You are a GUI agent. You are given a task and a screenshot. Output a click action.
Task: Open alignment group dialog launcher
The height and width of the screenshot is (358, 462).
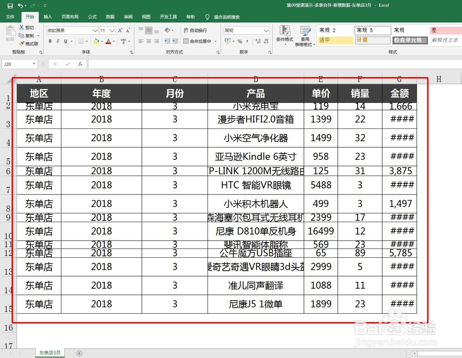[218, 52]
